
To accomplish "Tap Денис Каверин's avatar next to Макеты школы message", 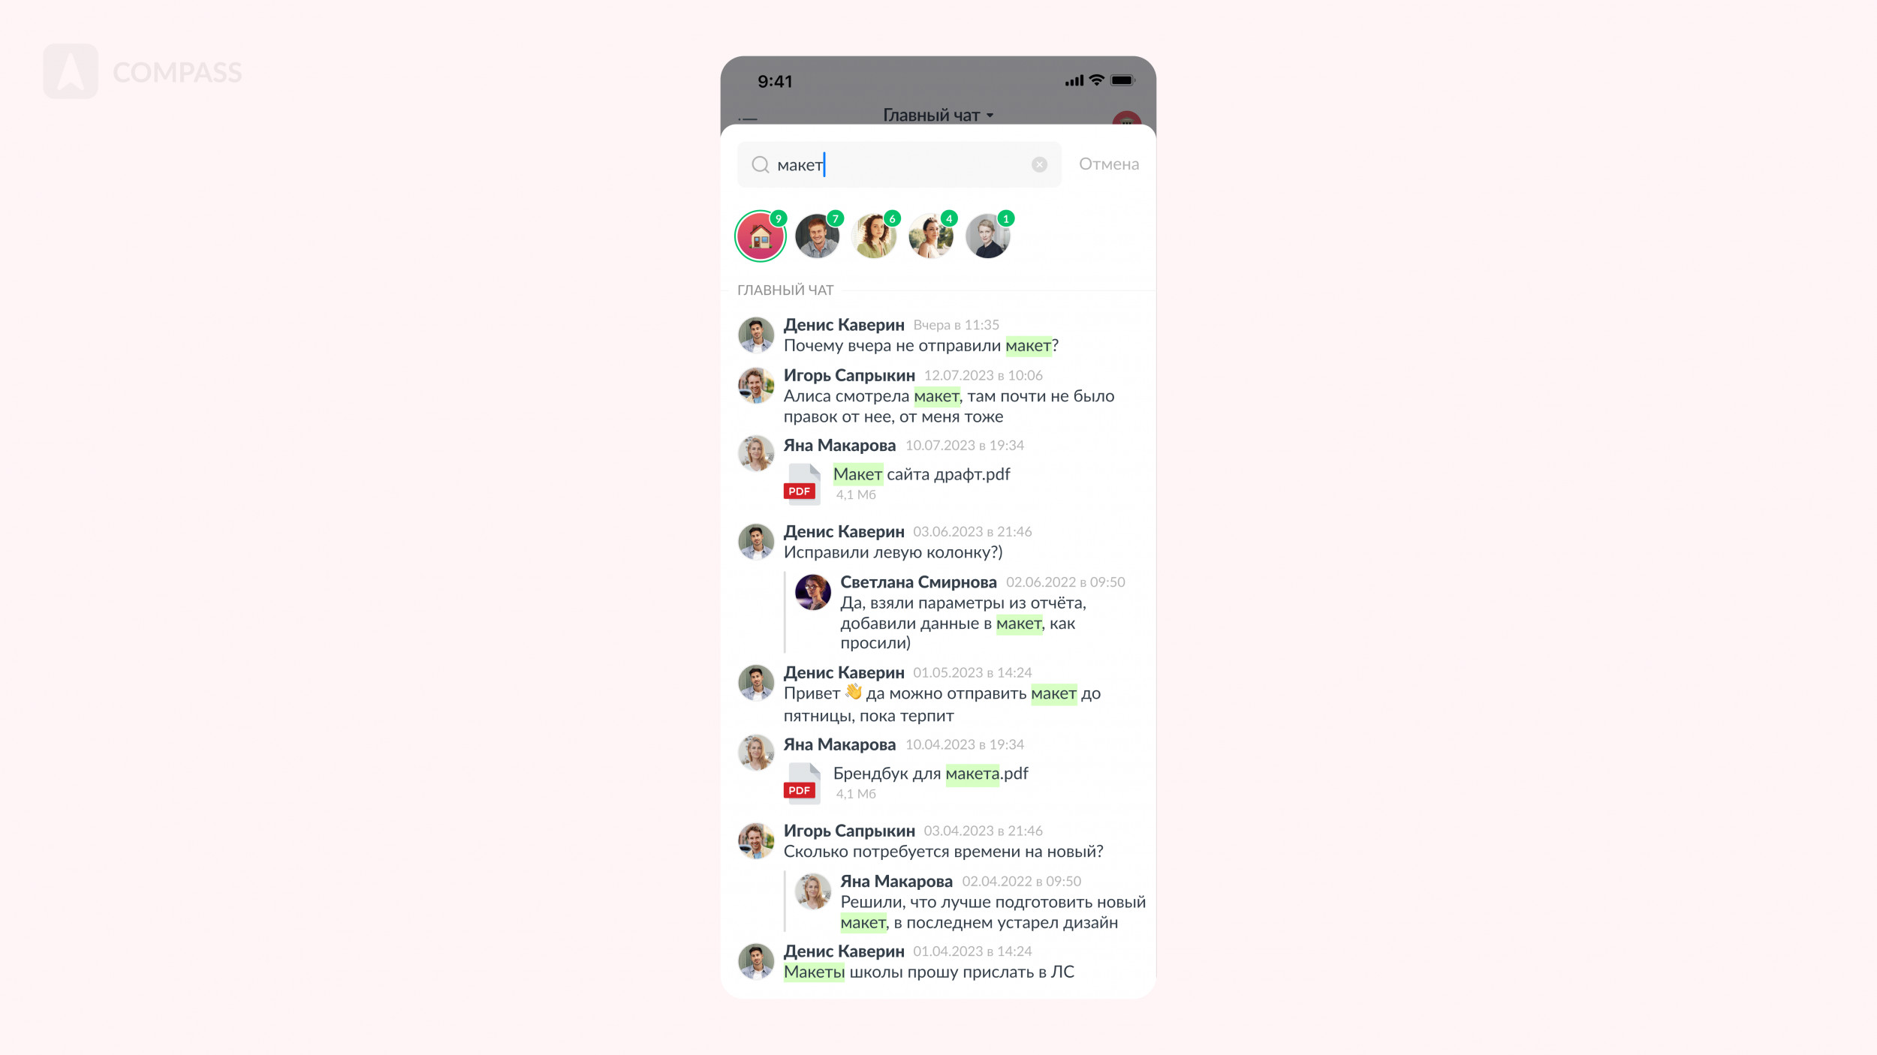I will click(x=756, y=961).
